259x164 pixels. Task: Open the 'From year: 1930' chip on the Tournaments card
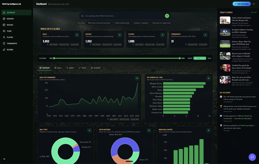tap(192, 44)
